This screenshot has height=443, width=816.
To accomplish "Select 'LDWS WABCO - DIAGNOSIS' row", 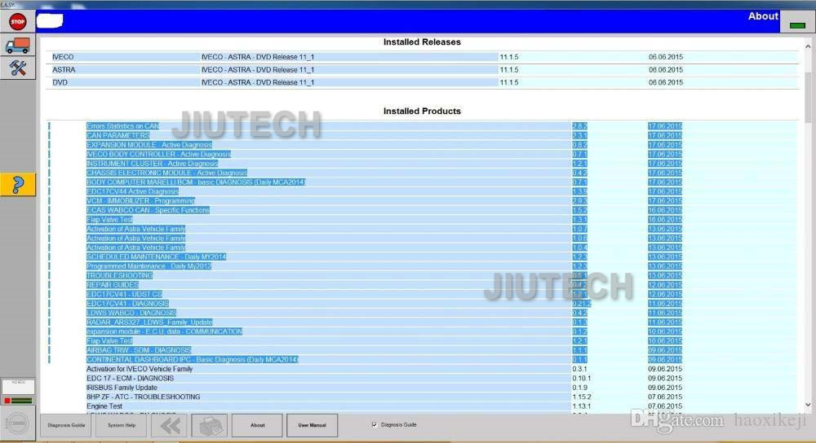I will click(x=422, y=314).
